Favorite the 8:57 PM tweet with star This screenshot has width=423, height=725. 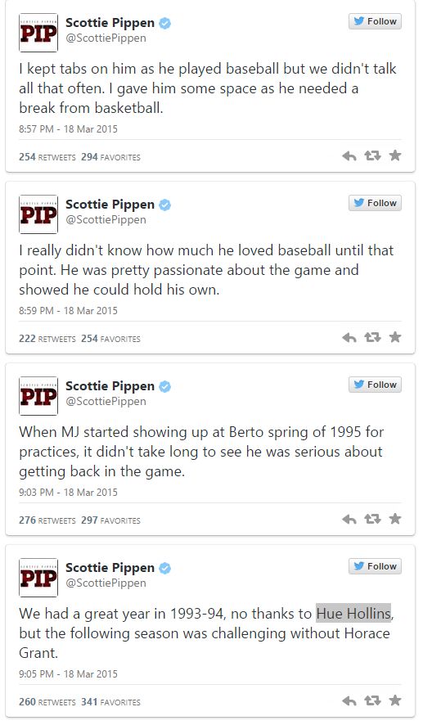pyautogui.click(x=395, y=155)
